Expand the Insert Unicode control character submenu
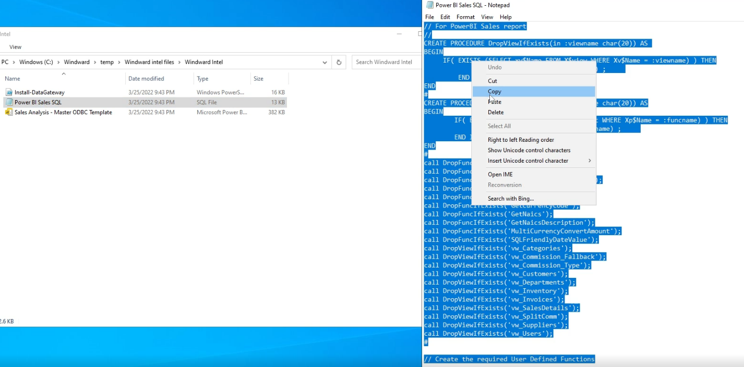The height and width of the screenshot is (367, 744). (590, 161)
